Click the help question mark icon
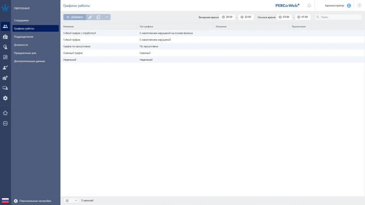The width and height of the screenshot is (365, 205). click(x=359, y=5)
